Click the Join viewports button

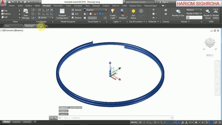click(x=75, y=14)
